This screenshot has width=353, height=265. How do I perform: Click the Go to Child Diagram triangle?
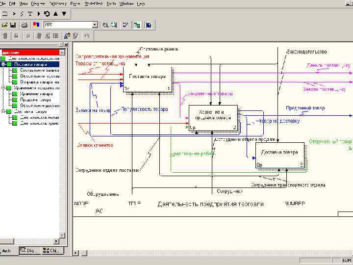point(64,14)
